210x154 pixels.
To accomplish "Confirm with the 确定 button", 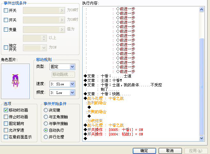I will [x=144, y=151].
